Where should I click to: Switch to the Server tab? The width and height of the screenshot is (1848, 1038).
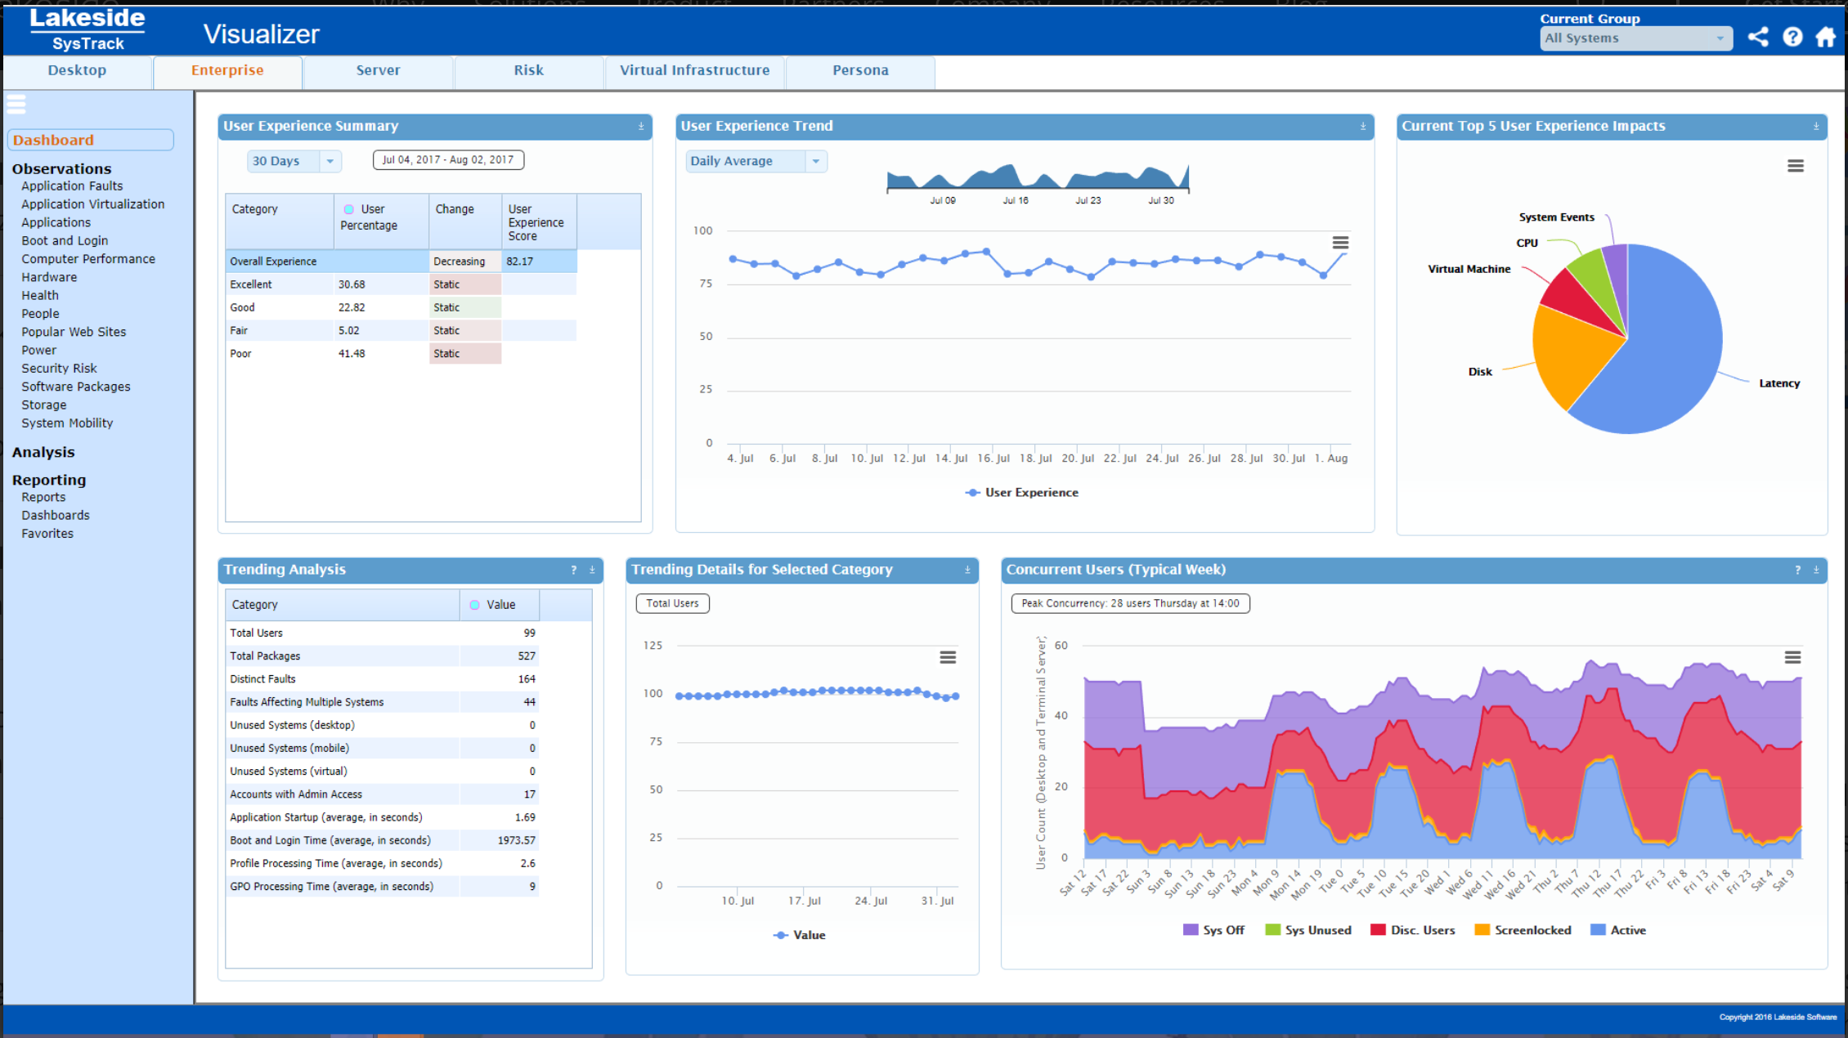(x=378, y=71)
